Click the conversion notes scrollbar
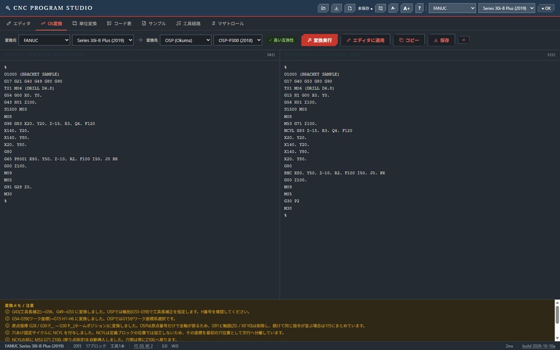This screenshot has height=350, width=560. (557, 320)
